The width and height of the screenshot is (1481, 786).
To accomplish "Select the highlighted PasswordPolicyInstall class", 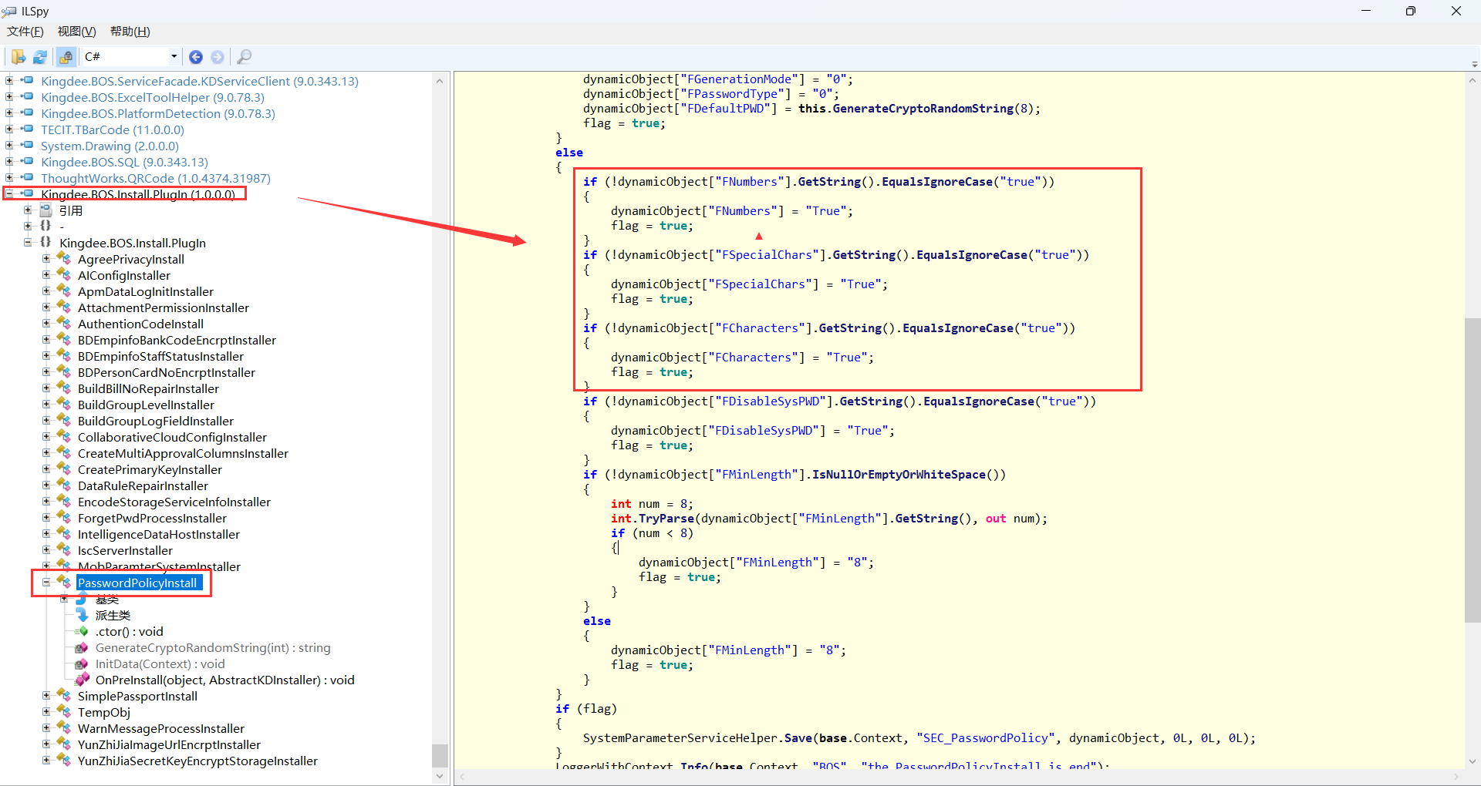I will (137, 583).
